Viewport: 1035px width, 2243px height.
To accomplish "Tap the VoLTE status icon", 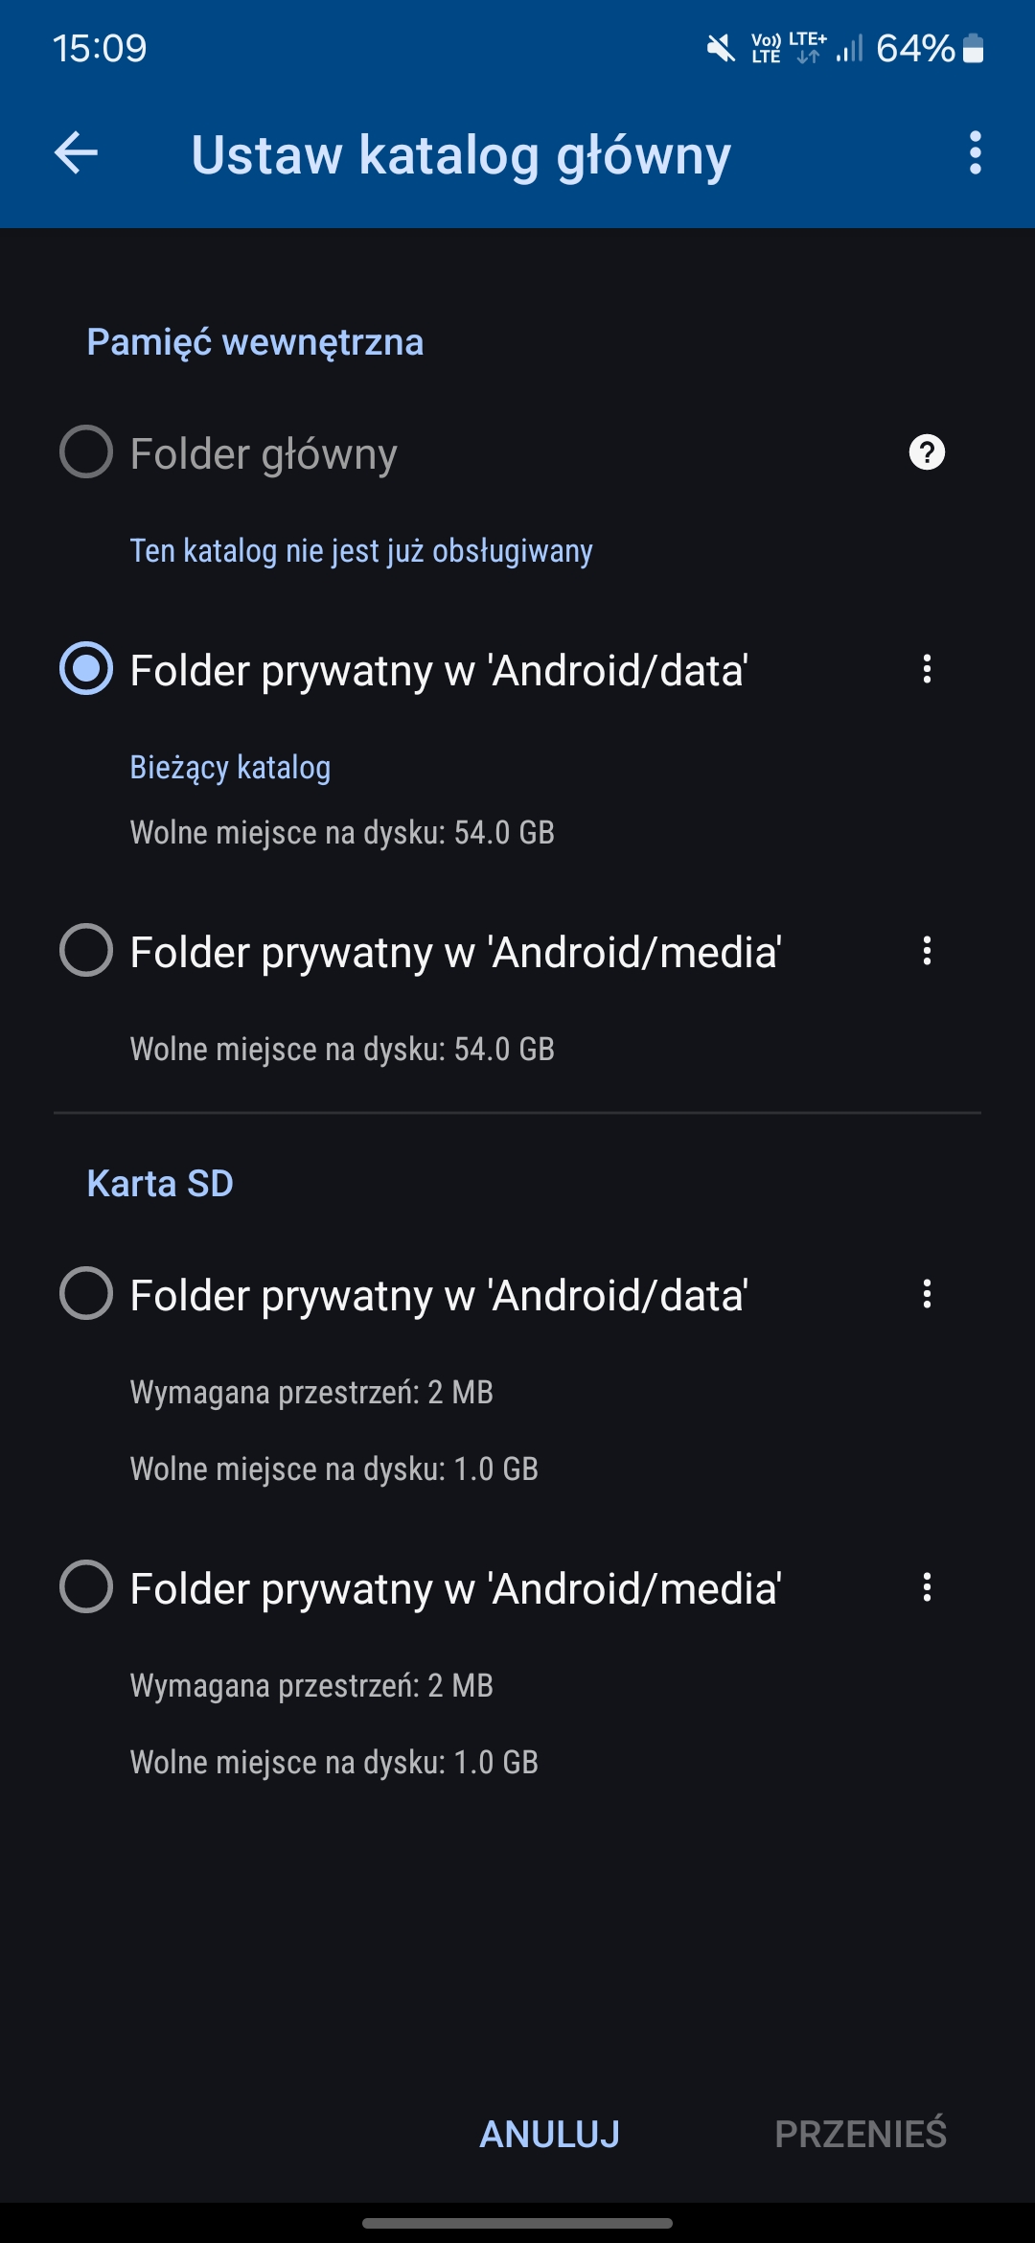I will pos(766,48).
